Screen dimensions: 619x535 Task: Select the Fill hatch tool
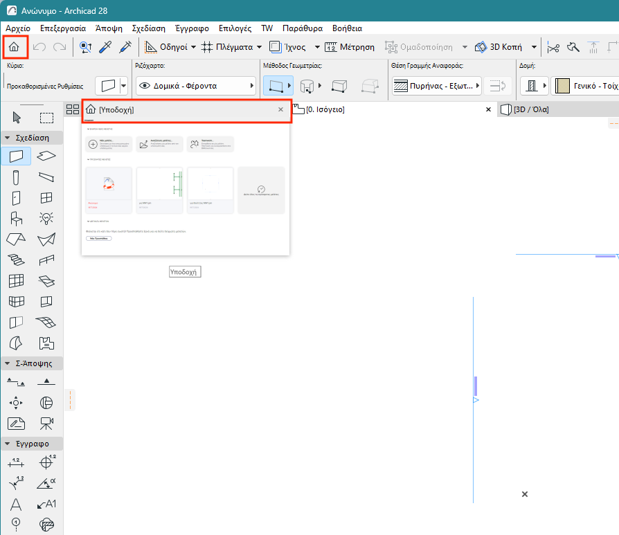click(46, 525)
